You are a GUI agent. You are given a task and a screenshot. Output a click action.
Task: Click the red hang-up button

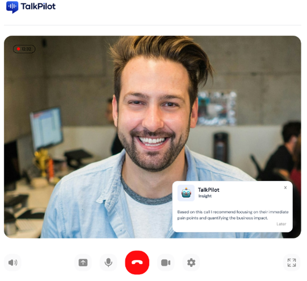(x=137, y=263)
